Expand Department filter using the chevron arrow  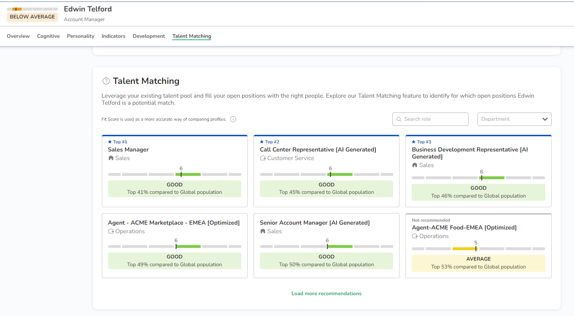(545, 119)
